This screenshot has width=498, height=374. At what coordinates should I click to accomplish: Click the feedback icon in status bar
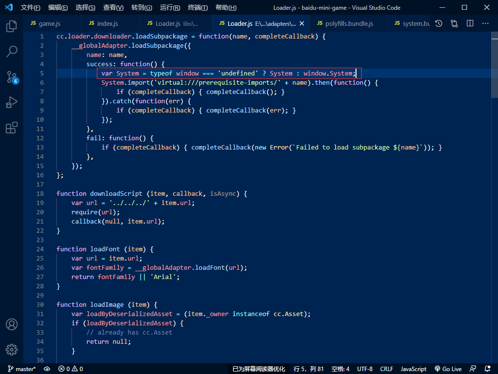(473, 369)
